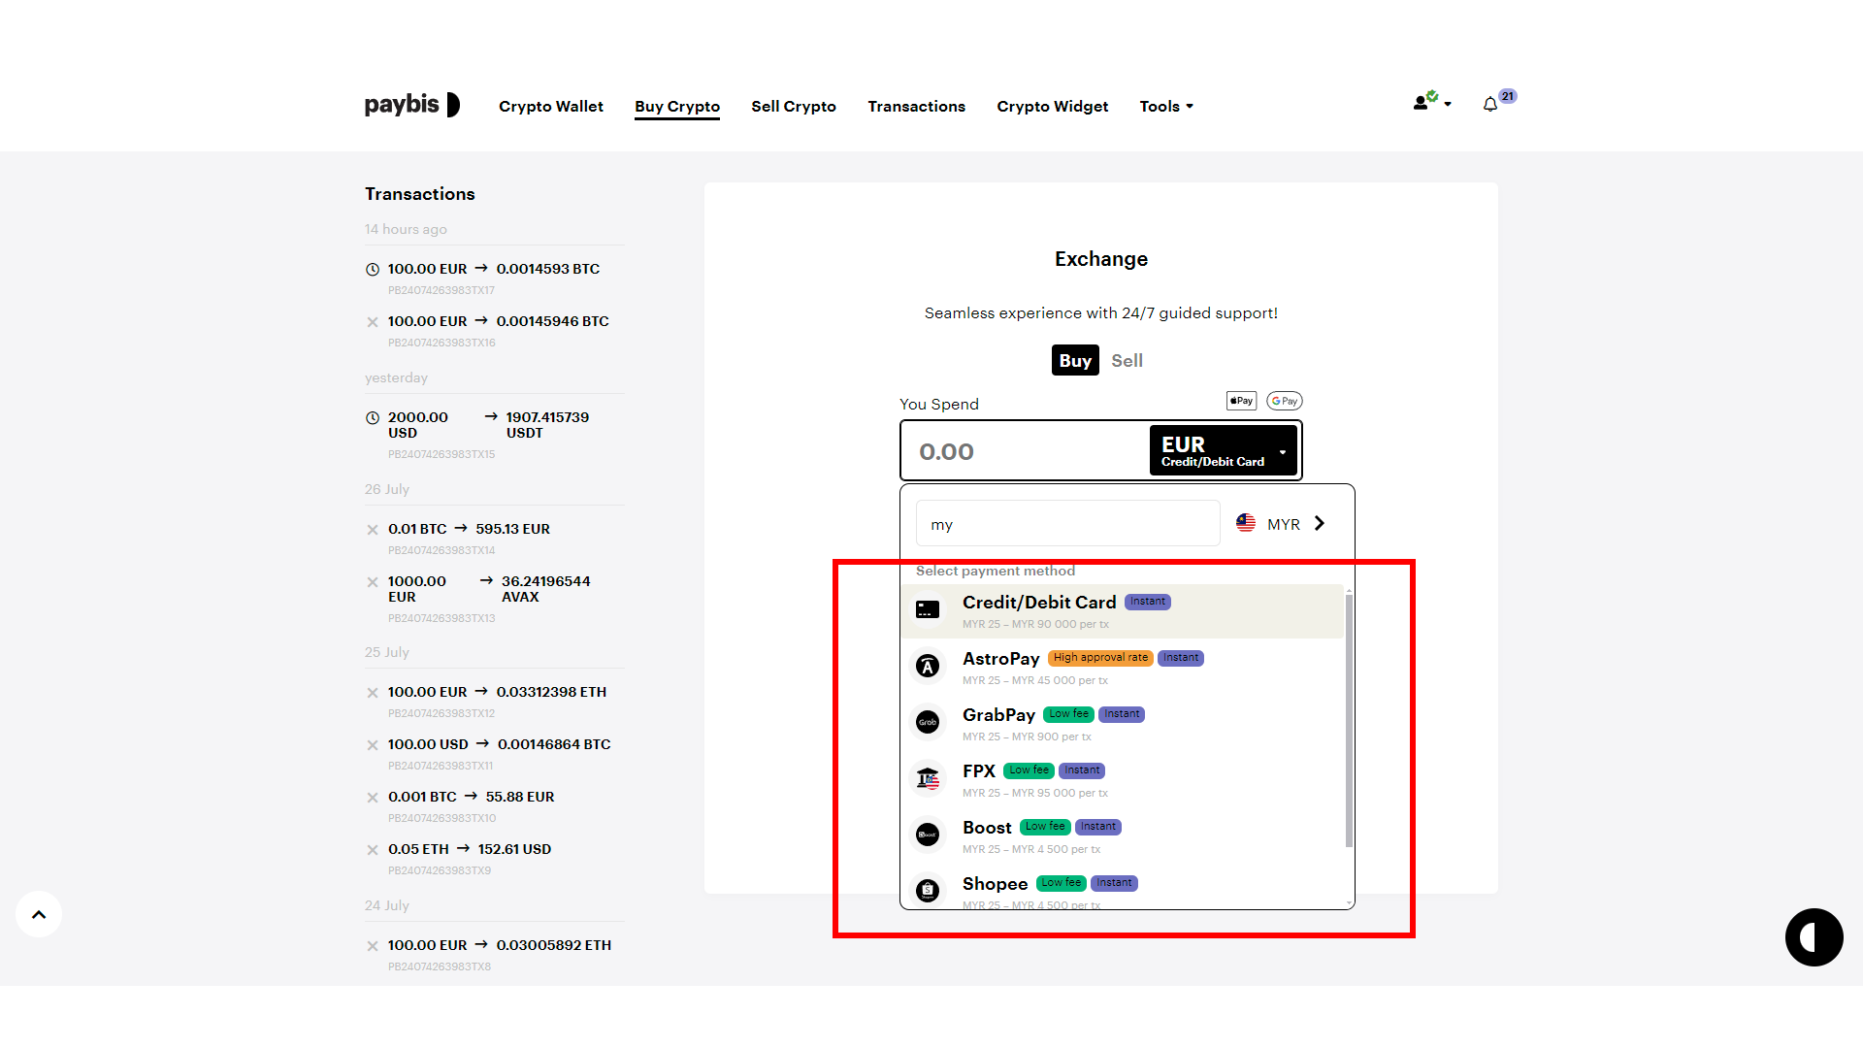1863x1048 pixels.
Task: Open Transactions in top navigation
Action: [x=916, y=106]
